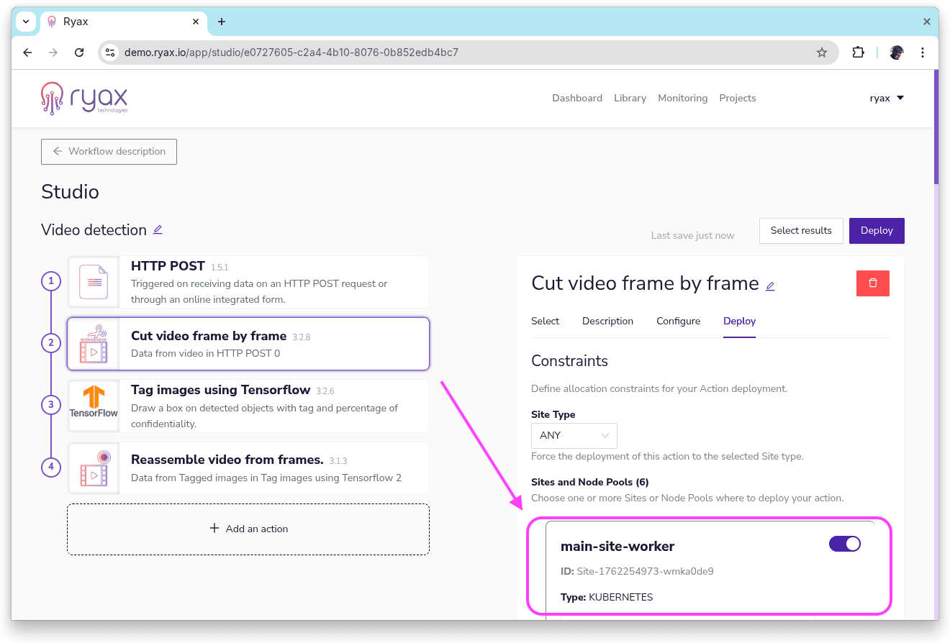The width and height of the screenshot is (950, 643).
Task: Switch to the Configure tab
Action: 678,321
